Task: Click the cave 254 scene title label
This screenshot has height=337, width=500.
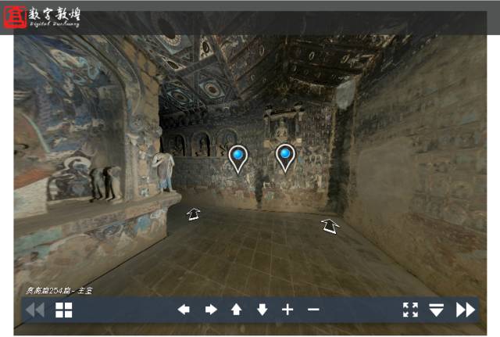Action: point(60,291)
